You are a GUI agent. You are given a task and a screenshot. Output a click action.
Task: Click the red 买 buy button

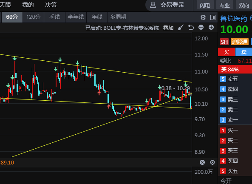[227, 52]
